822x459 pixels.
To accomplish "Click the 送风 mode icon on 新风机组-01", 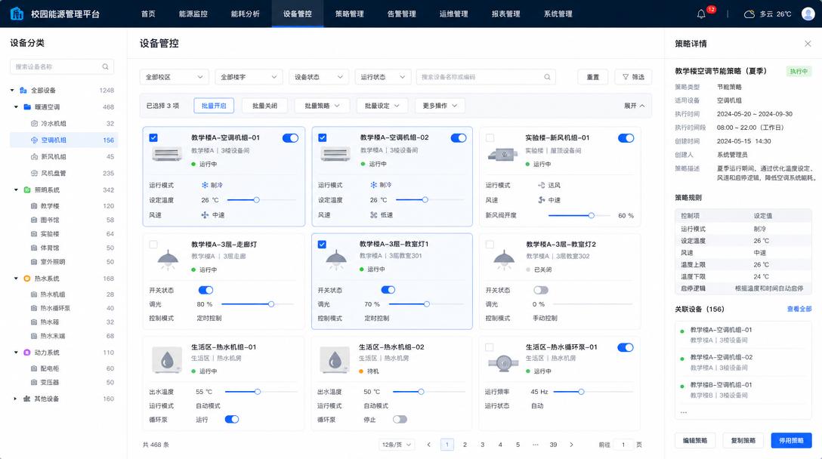I will point(542,185).
